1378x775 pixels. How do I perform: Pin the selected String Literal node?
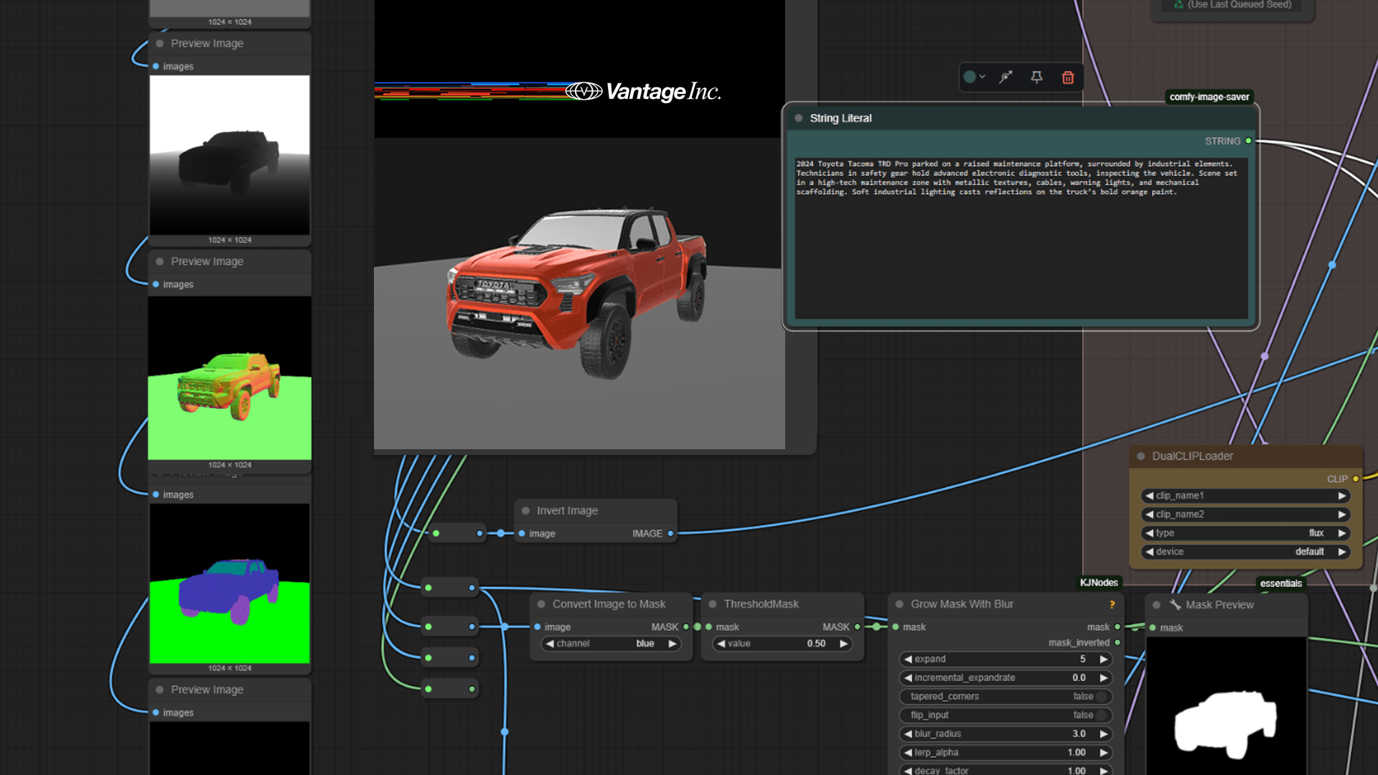[1036, 77]
